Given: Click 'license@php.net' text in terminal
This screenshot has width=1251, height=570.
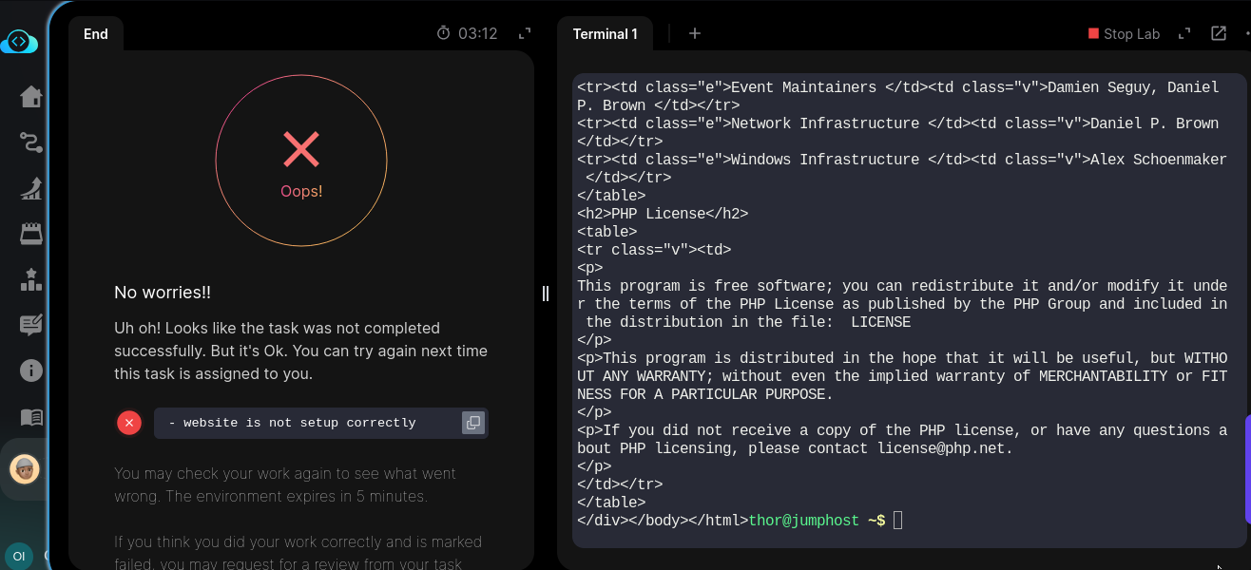Looking at the screenshot, I should (x=941, y=448).
